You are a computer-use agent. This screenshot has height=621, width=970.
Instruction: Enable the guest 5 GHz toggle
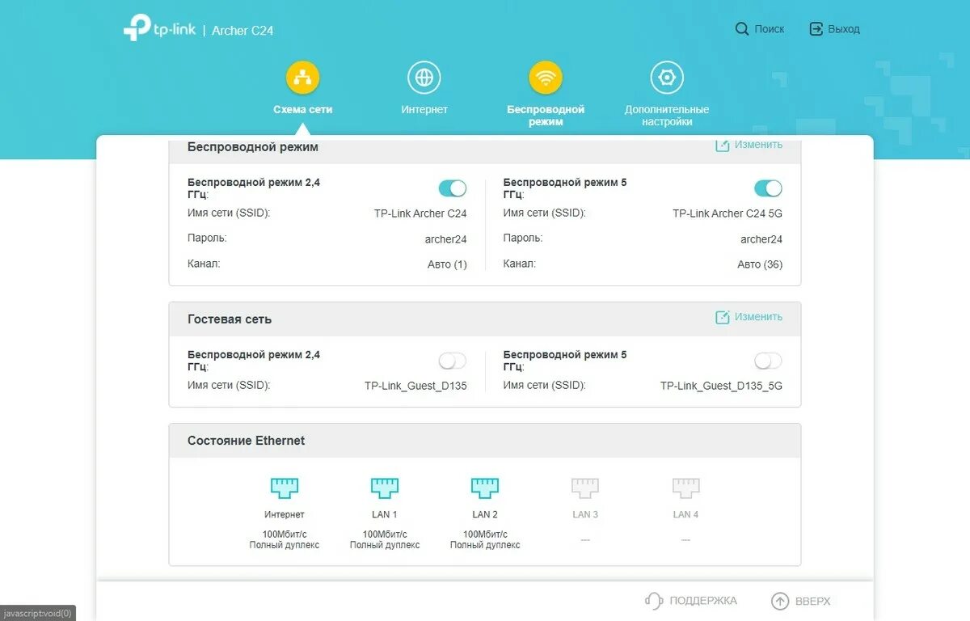tap(768, 361)
